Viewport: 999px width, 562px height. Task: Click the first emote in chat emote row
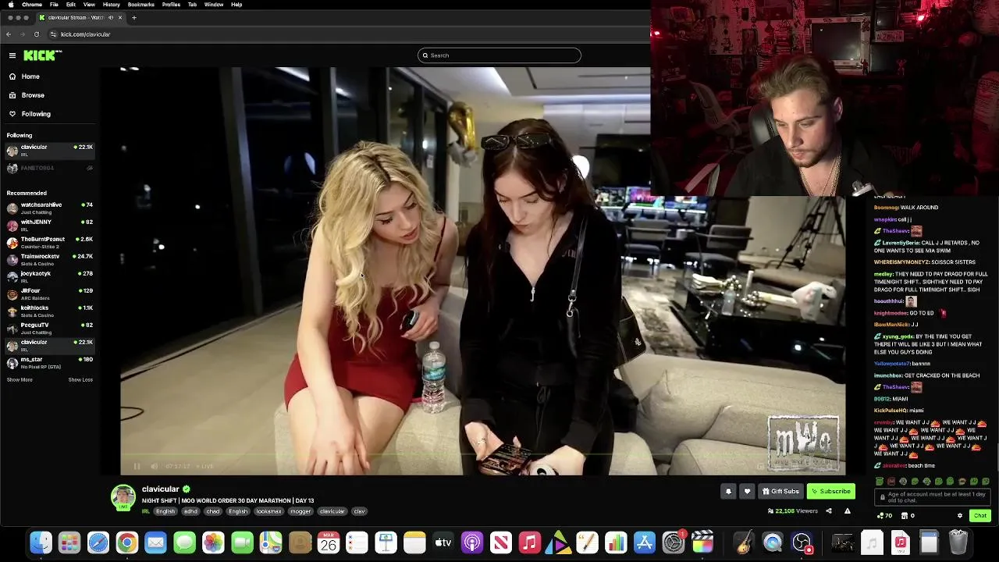[880, 482]
